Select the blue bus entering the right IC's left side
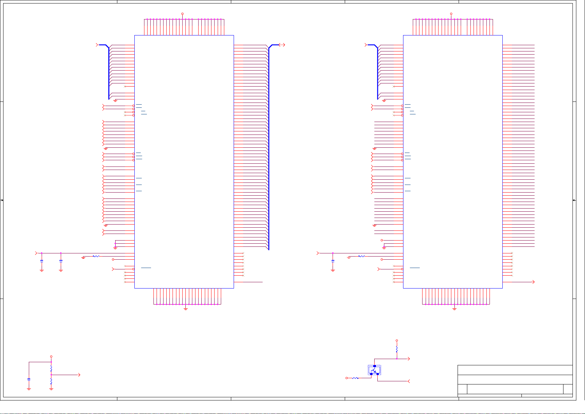Screen dimensions: 585x414 click(x=377, y=72)
